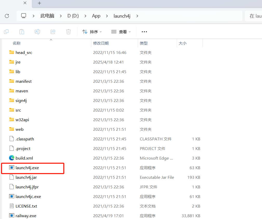Click the PROJECT 文件 type cell
The width and height of the screenshot is (262, 219).
153,148
